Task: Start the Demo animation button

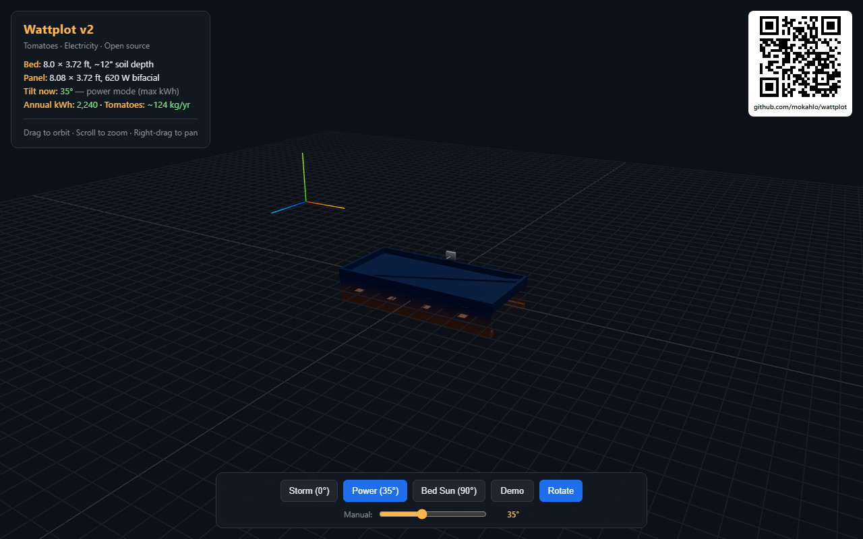Action: coord(512,490)
